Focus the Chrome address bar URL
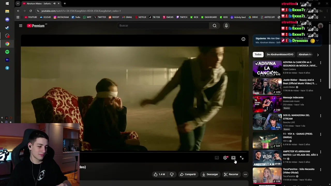This screenshot has width=331, height=186. click(x=81, y=11)
